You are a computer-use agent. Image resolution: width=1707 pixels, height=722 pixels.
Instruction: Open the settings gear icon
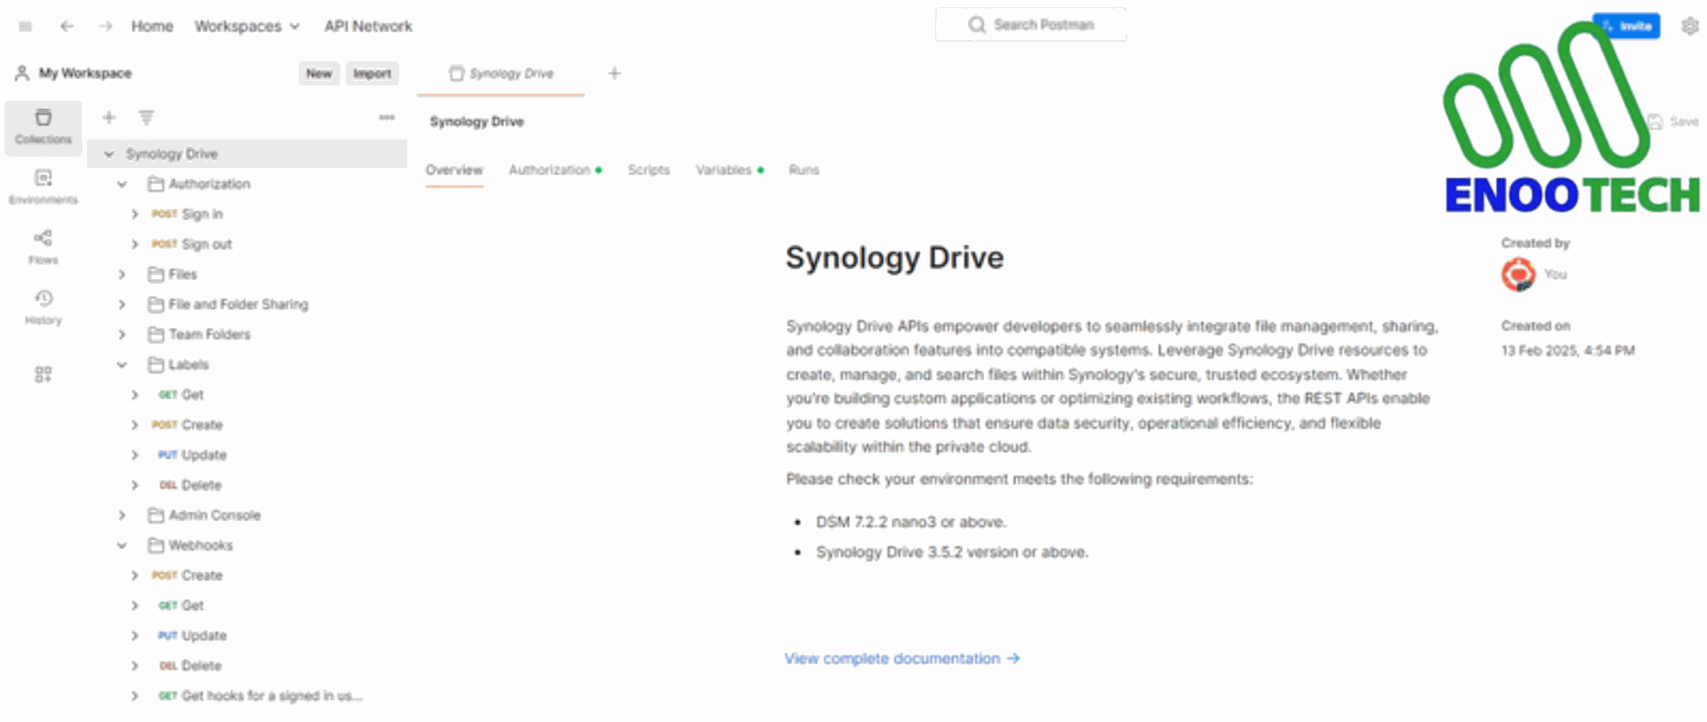pos(1690,26)
